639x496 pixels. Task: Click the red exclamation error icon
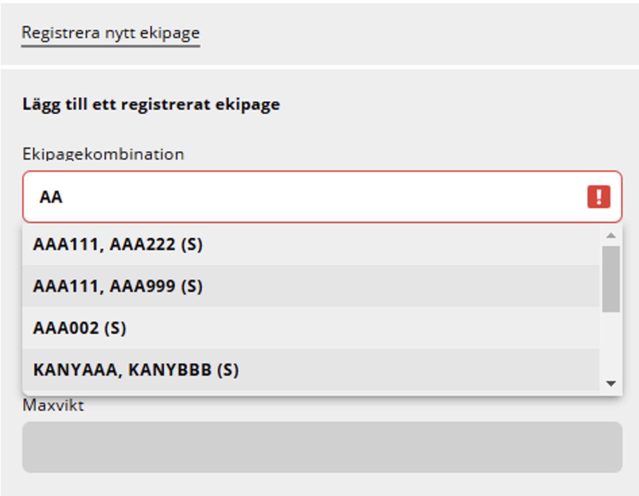[599, 197]
